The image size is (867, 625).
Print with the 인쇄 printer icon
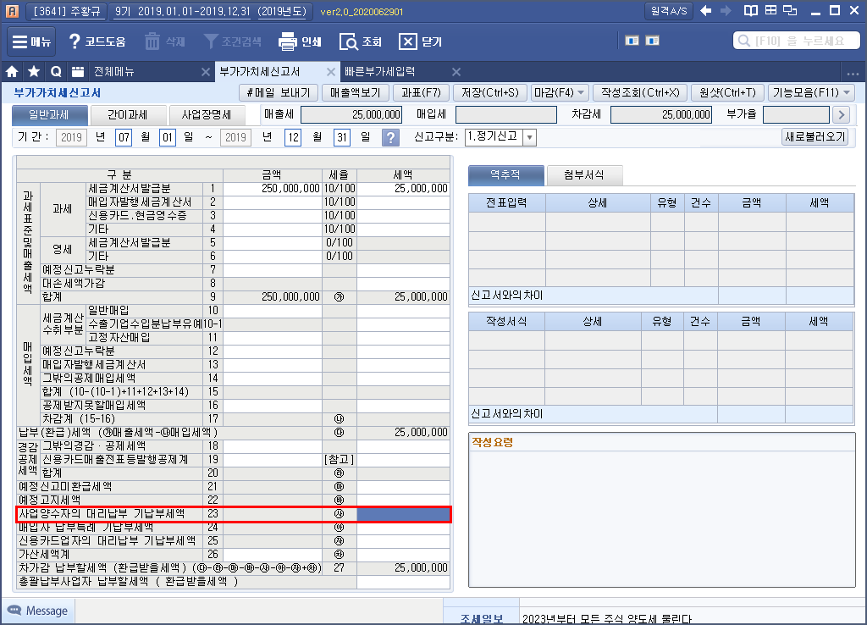click(x=288, y=41)
